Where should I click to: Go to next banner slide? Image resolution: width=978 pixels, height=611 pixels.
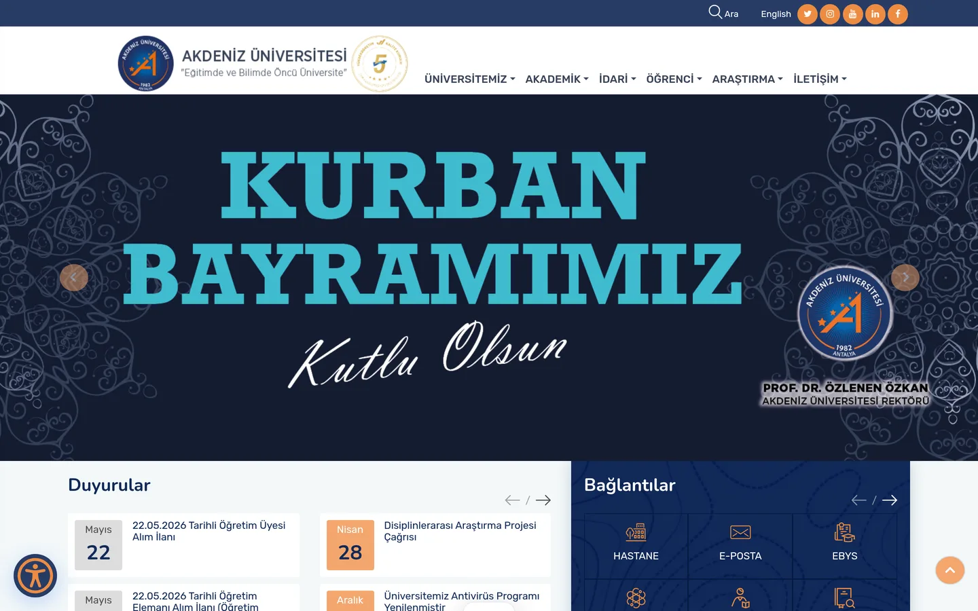point(905,277)
